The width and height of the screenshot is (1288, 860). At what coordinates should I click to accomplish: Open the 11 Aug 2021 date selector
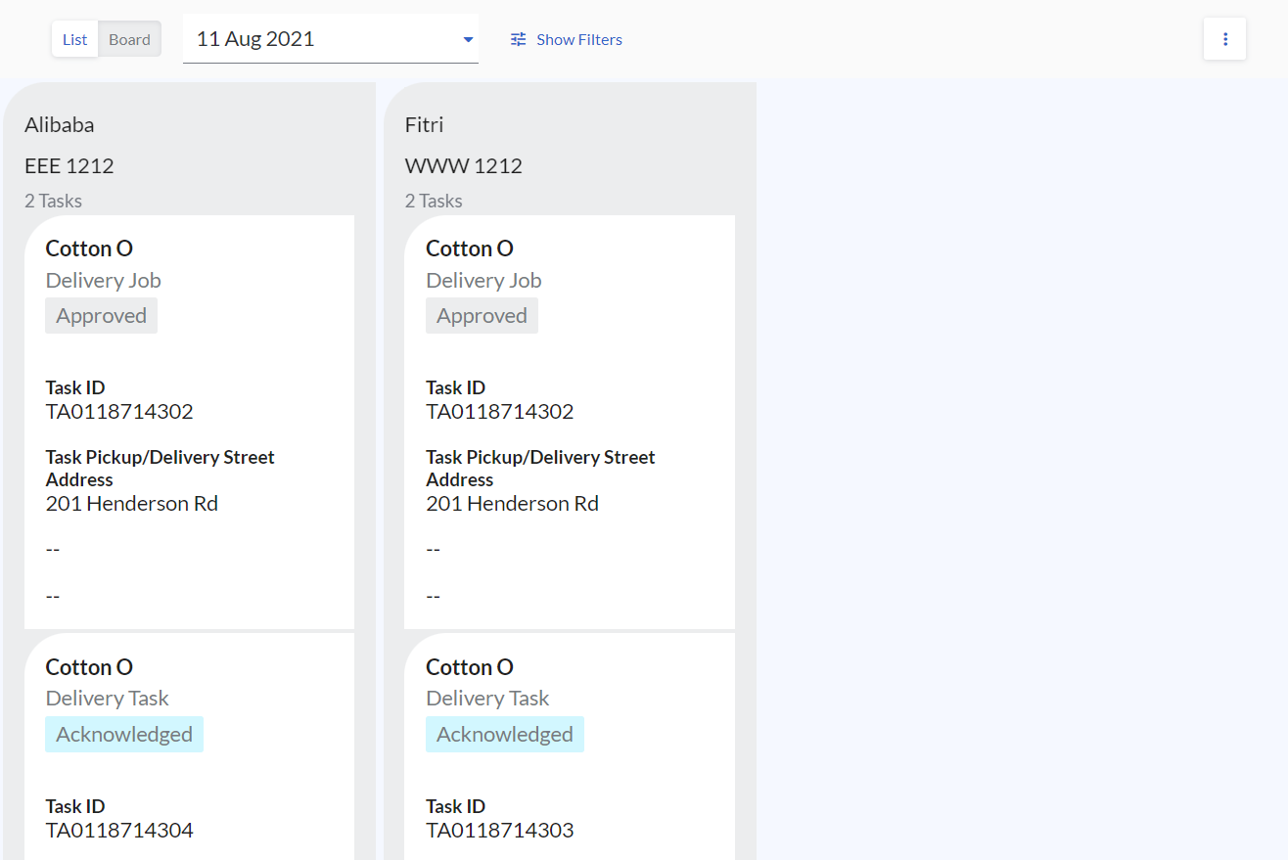[x=323, y=39]
